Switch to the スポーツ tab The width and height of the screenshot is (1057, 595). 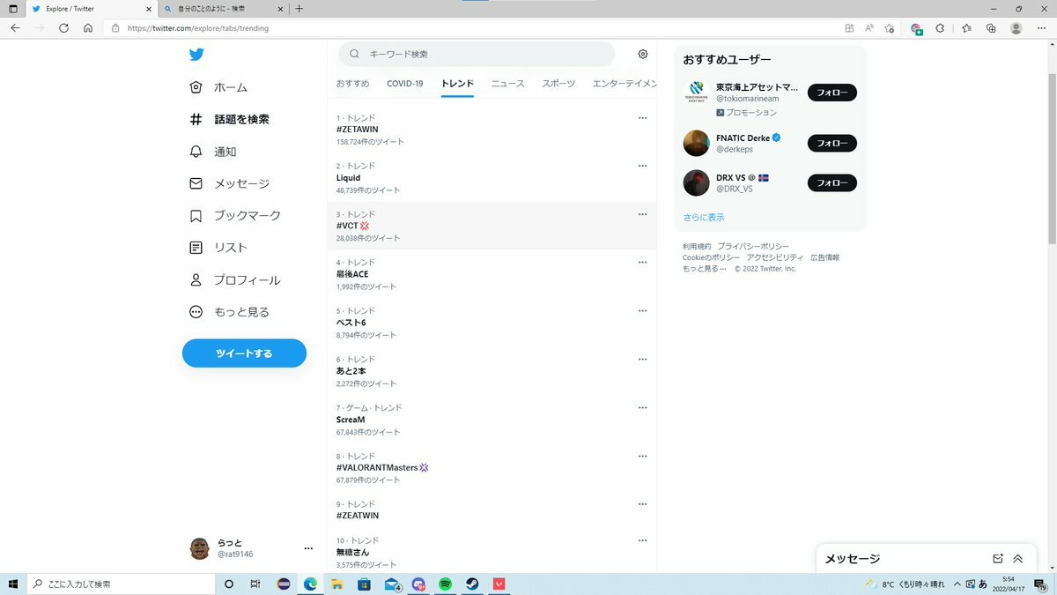tap(558, 84)
